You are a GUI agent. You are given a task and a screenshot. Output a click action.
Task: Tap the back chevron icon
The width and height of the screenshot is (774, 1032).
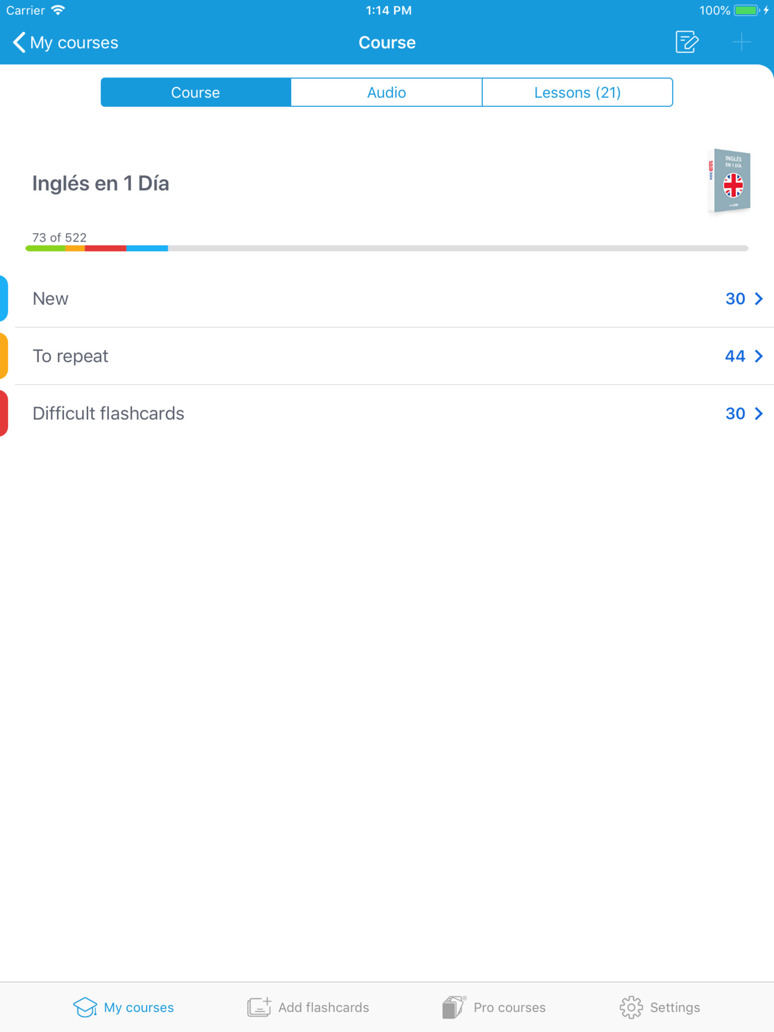pyautogui.click(x=19, y=42)
